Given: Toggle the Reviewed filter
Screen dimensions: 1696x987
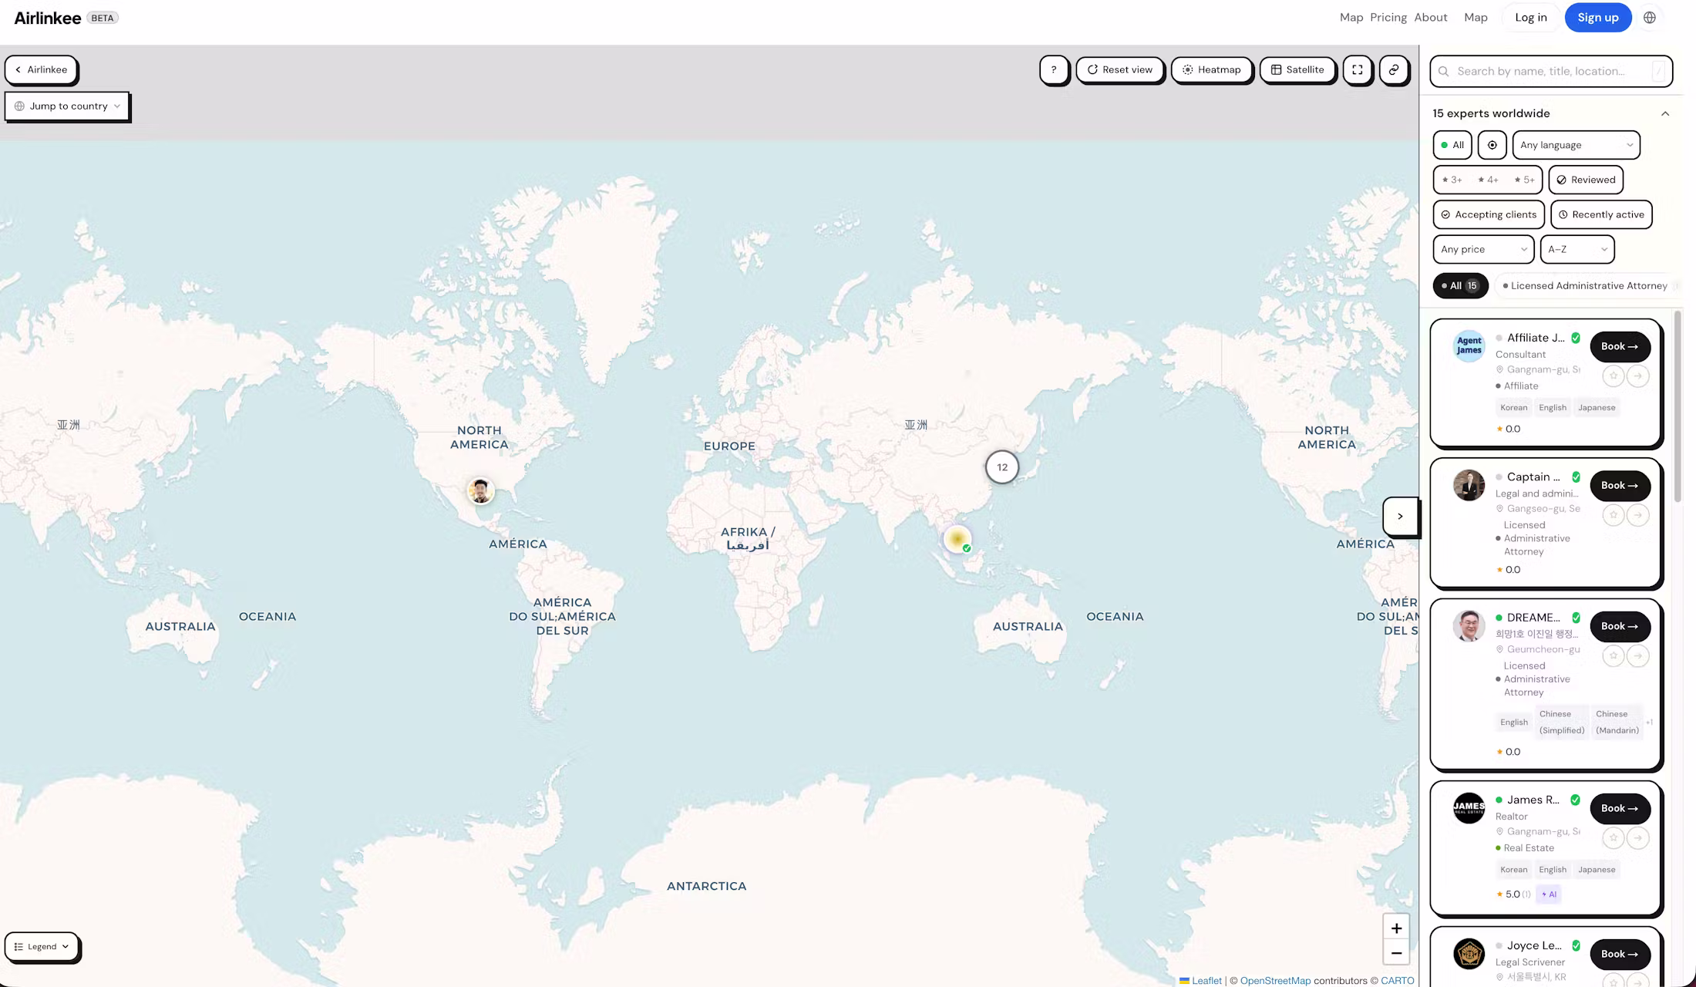Looking at the screenshot, I should pos(1585,179).
